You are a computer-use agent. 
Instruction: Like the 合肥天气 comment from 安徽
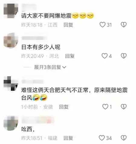click(105, 107)
